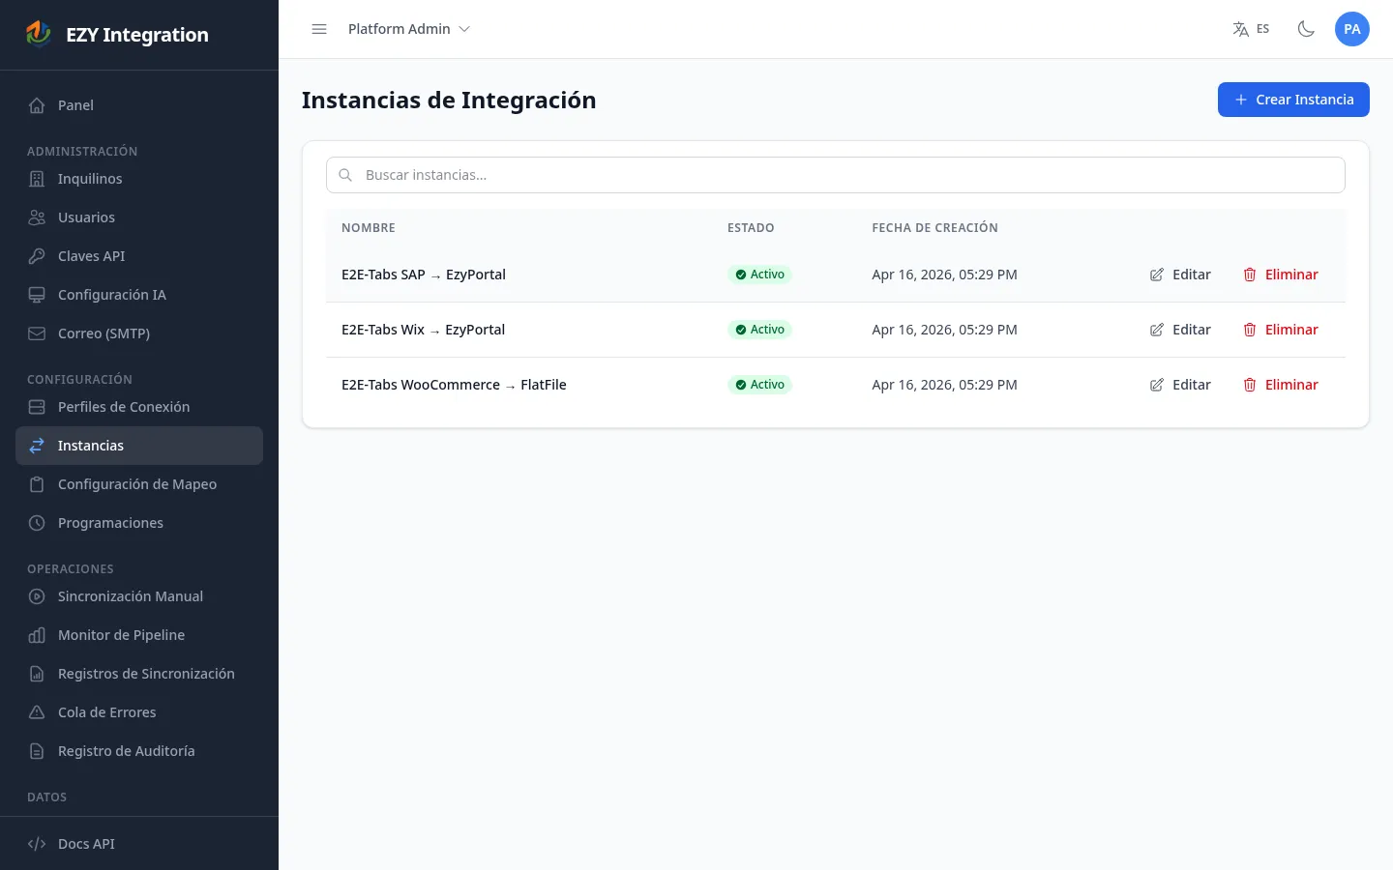
Task: Open Docs API link
Action: click(139, 844)
